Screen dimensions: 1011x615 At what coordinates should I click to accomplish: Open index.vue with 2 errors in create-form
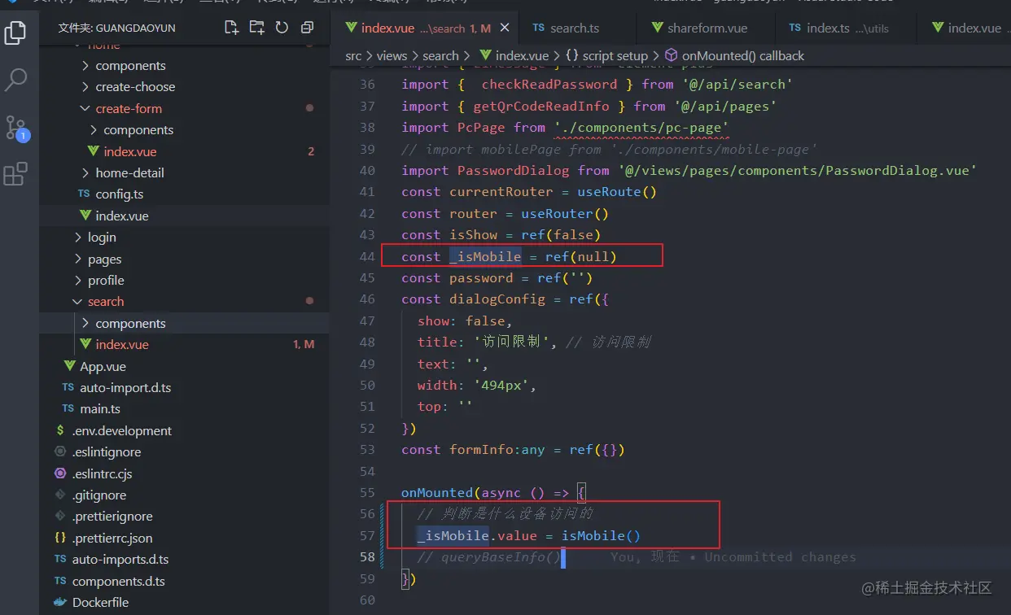click(130, 151)
